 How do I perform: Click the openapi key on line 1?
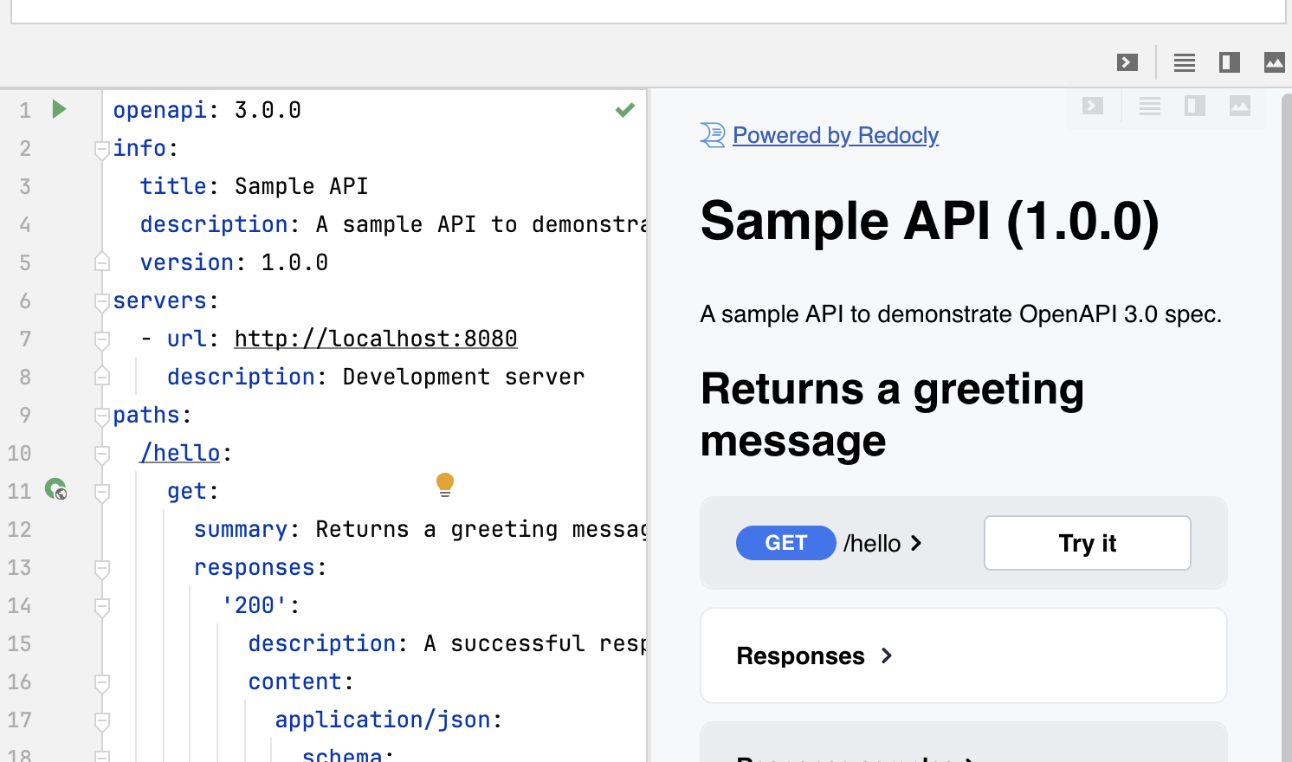click(160, 110)
